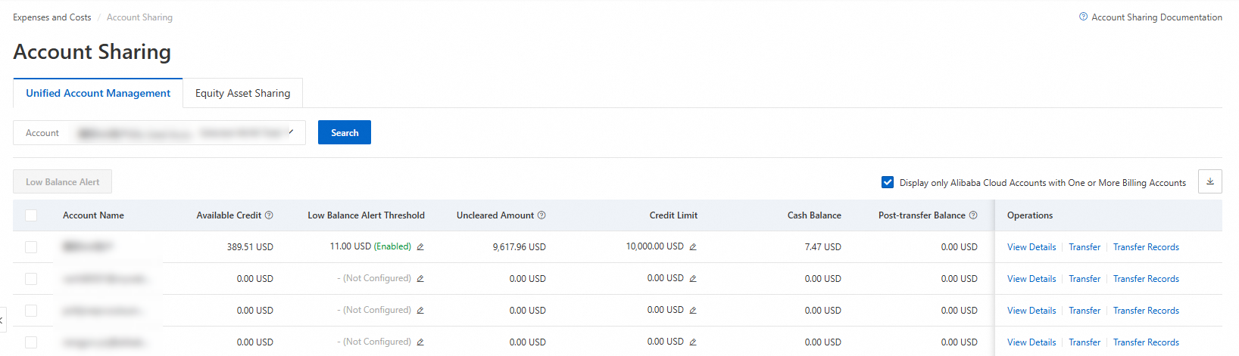1239x356 pixels.
Task: Edit alert threshold pencil in second row
Action: point(420,279)
